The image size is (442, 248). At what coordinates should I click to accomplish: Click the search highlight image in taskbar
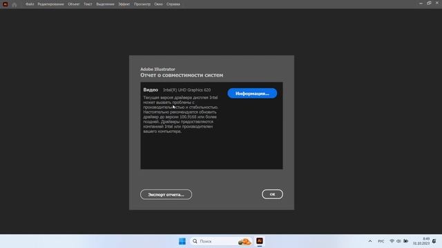(x=244, y=241)
